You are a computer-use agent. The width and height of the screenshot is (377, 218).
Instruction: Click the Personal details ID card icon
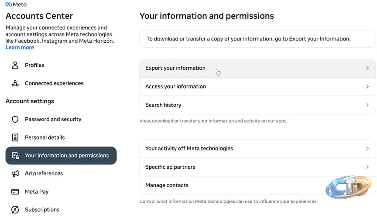pos(15,137)
